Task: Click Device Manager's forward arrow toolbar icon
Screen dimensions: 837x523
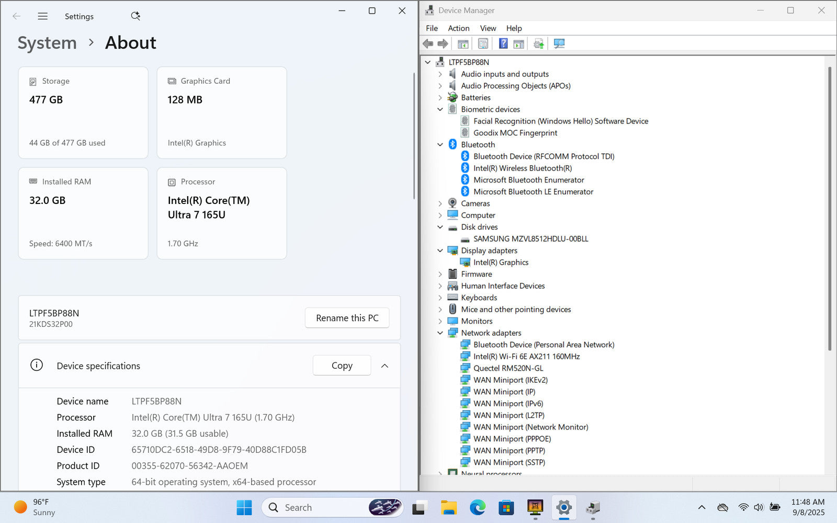Action: pos(443,44)
